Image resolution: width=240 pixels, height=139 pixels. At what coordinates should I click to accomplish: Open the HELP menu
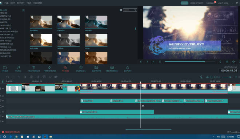(x=29, y=3)
